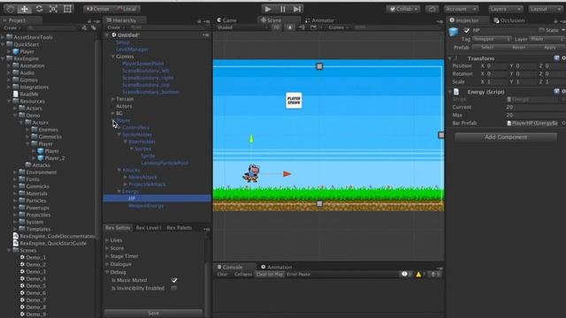
Task: Click search-by-label icon in Project panel
Action: (x=94, y=27)
